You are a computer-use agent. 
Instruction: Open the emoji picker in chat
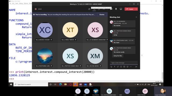(121, 67)
